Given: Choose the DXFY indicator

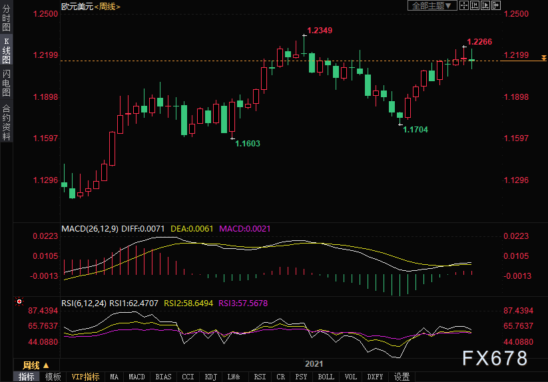Looking at the screenshot, I should 375,377.
